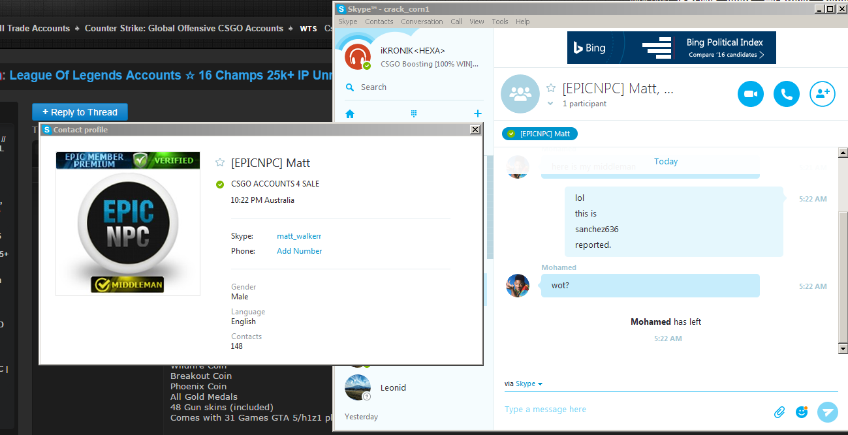
Task: Click the chat scrollbar up arrow
Action: 843,153
